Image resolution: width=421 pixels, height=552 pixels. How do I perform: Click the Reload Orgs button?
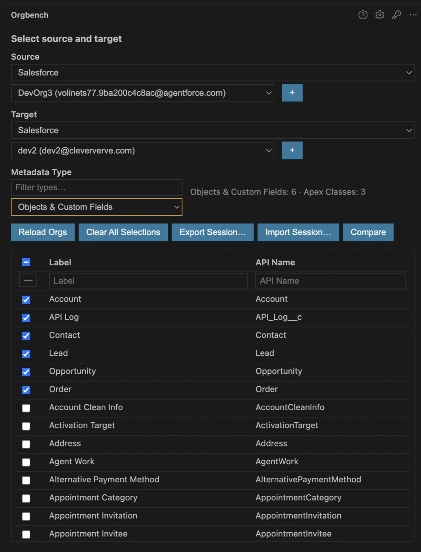point(43,232)
